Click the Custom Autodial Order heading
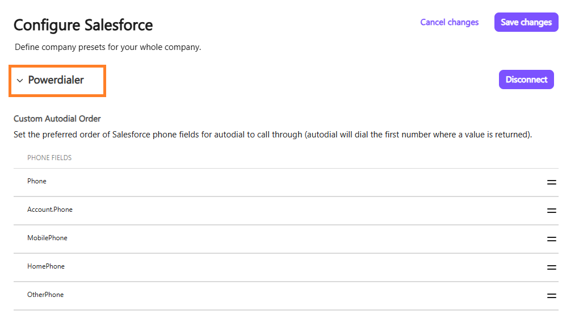Image resolution: width=579 pixels, height=335 pixels. [57, 119]
